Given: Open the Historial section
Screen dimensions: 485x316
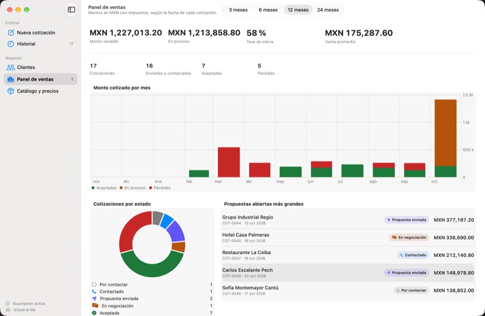Looking at the screenshot, I should click(x=40, y=44).
